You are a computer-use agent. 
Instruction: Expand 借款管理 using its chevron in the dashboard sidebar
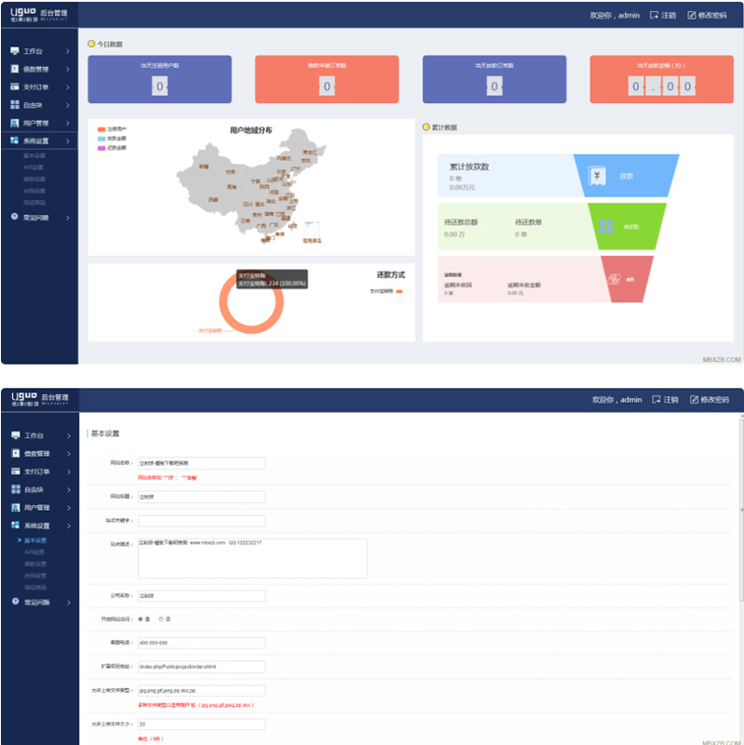coord(68,69)
